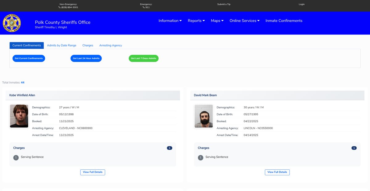This screenshot has width=370, height=191.
Task: Switch to the Admits by Date Range tab
Action: click(x=62, y=45)
